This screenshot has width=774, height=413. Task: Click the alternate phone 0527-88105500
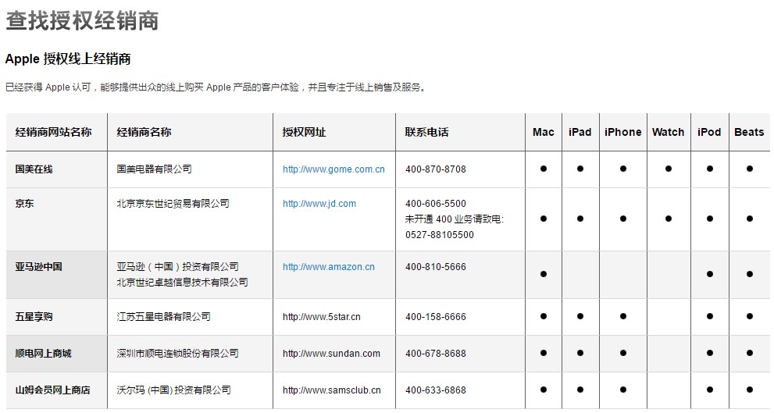coord(440,235)
